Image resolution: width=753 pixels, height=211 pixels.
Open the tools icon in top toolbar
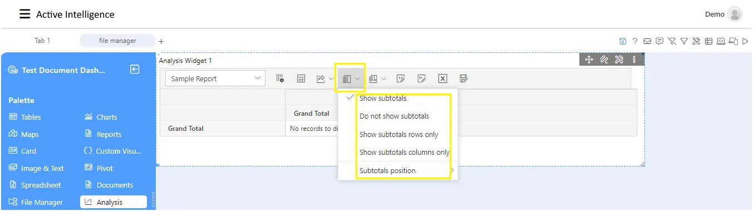(696, 41)
